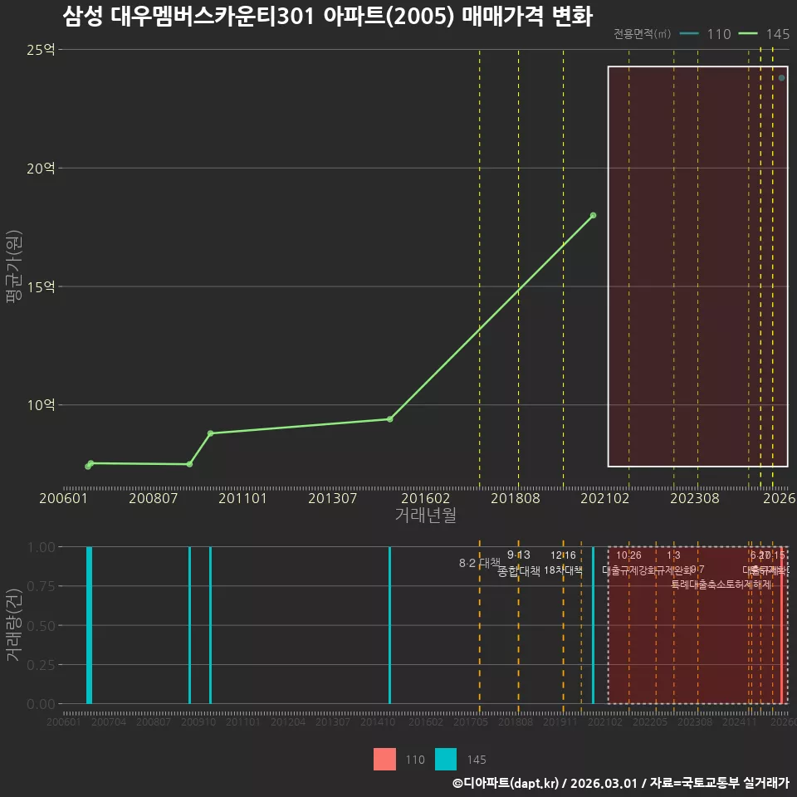This screenshot has height=797, width=797.
Task: Click the 0.25 volume axis label
Action: (41, 665)
